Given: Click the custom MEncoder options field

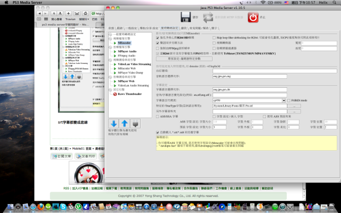Looking at the screenshot, I should (x=275, y=71).
